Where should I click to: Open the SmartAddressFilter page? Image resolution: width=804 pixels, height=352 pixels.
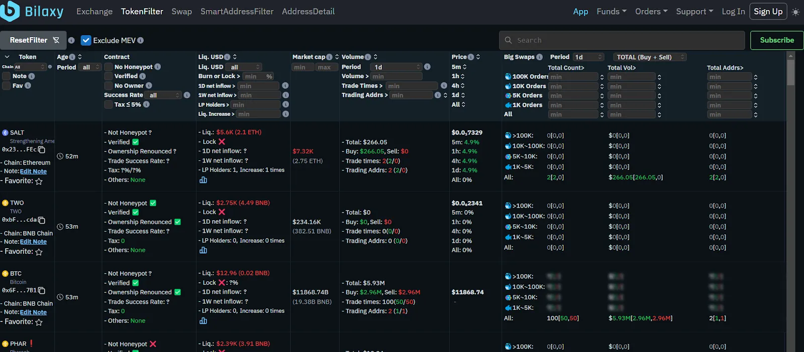237,11
